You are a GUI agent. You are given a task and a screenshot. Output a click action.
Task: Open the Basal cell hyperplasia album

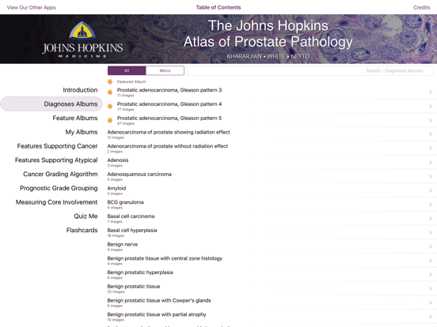[272, 232]
